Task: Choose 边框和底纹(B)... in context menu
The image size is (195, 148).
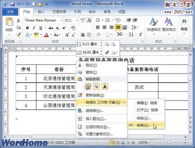Action: coord(101,127)
